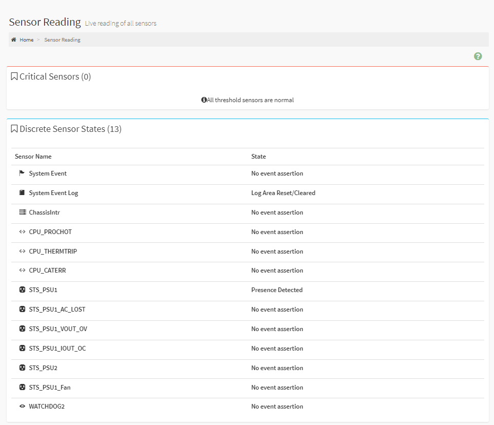Image resolution: width=494 pixels, height=425 pixels.
Task: Click the power outlet icon beside STS_PSU1
Action: coord(22,290)
